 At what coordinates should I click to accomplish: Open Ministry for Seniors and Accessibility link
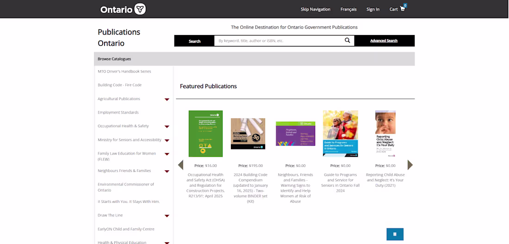[130, 140]
